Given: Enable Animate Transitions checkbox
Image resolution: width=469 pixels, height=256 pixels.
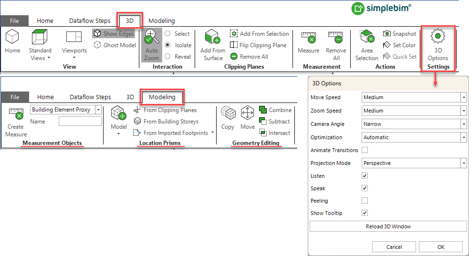Looking at the screenshot, I should point(365,150).
